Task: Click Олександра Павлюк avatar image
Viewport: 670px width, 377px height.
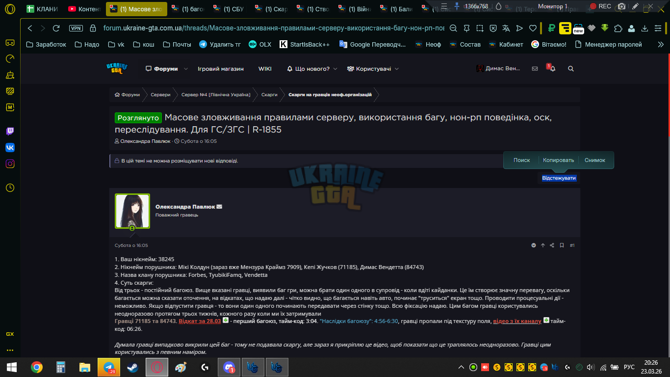Action: pos(132,211)
